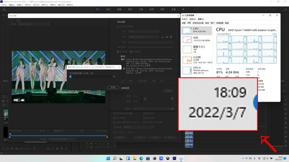Click the Premiere Pro home icon
Screen dimensions: 289x162
click(x=4, y=9)
